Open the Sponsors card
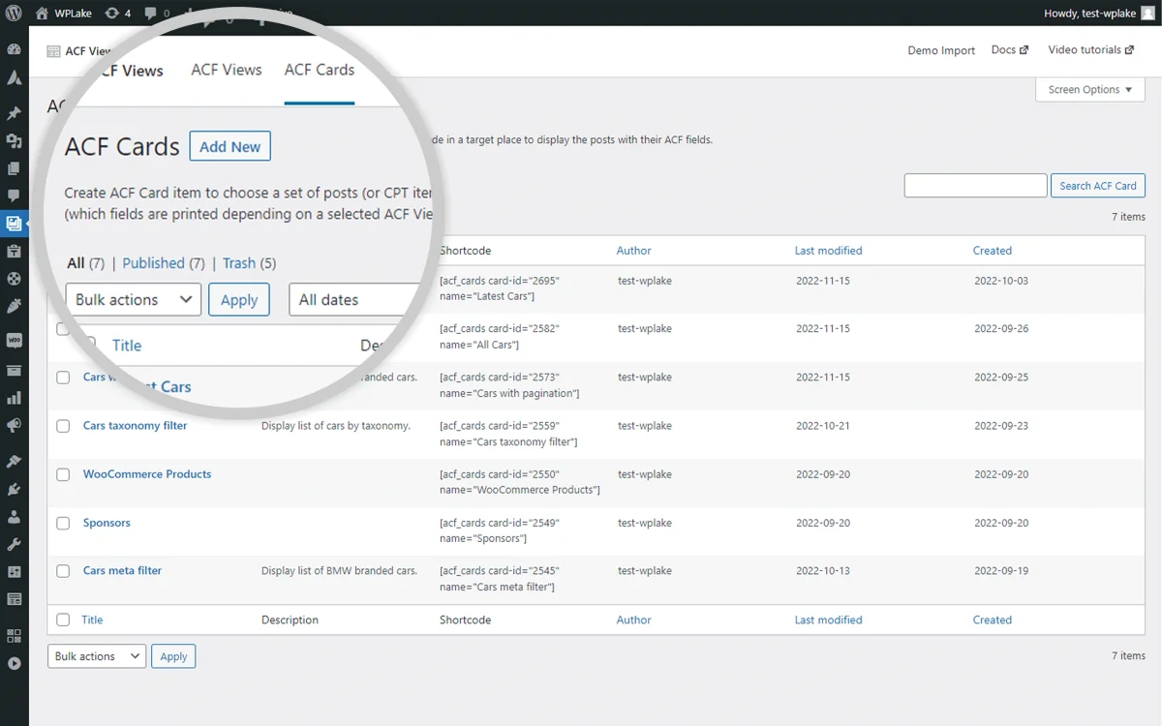The image size is (1162, 726). 107,523
